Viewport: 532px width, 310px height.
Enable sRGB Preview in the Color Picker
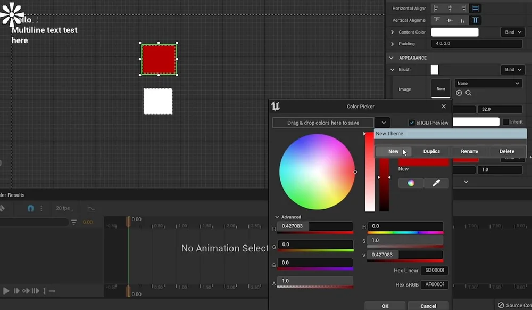412,122
